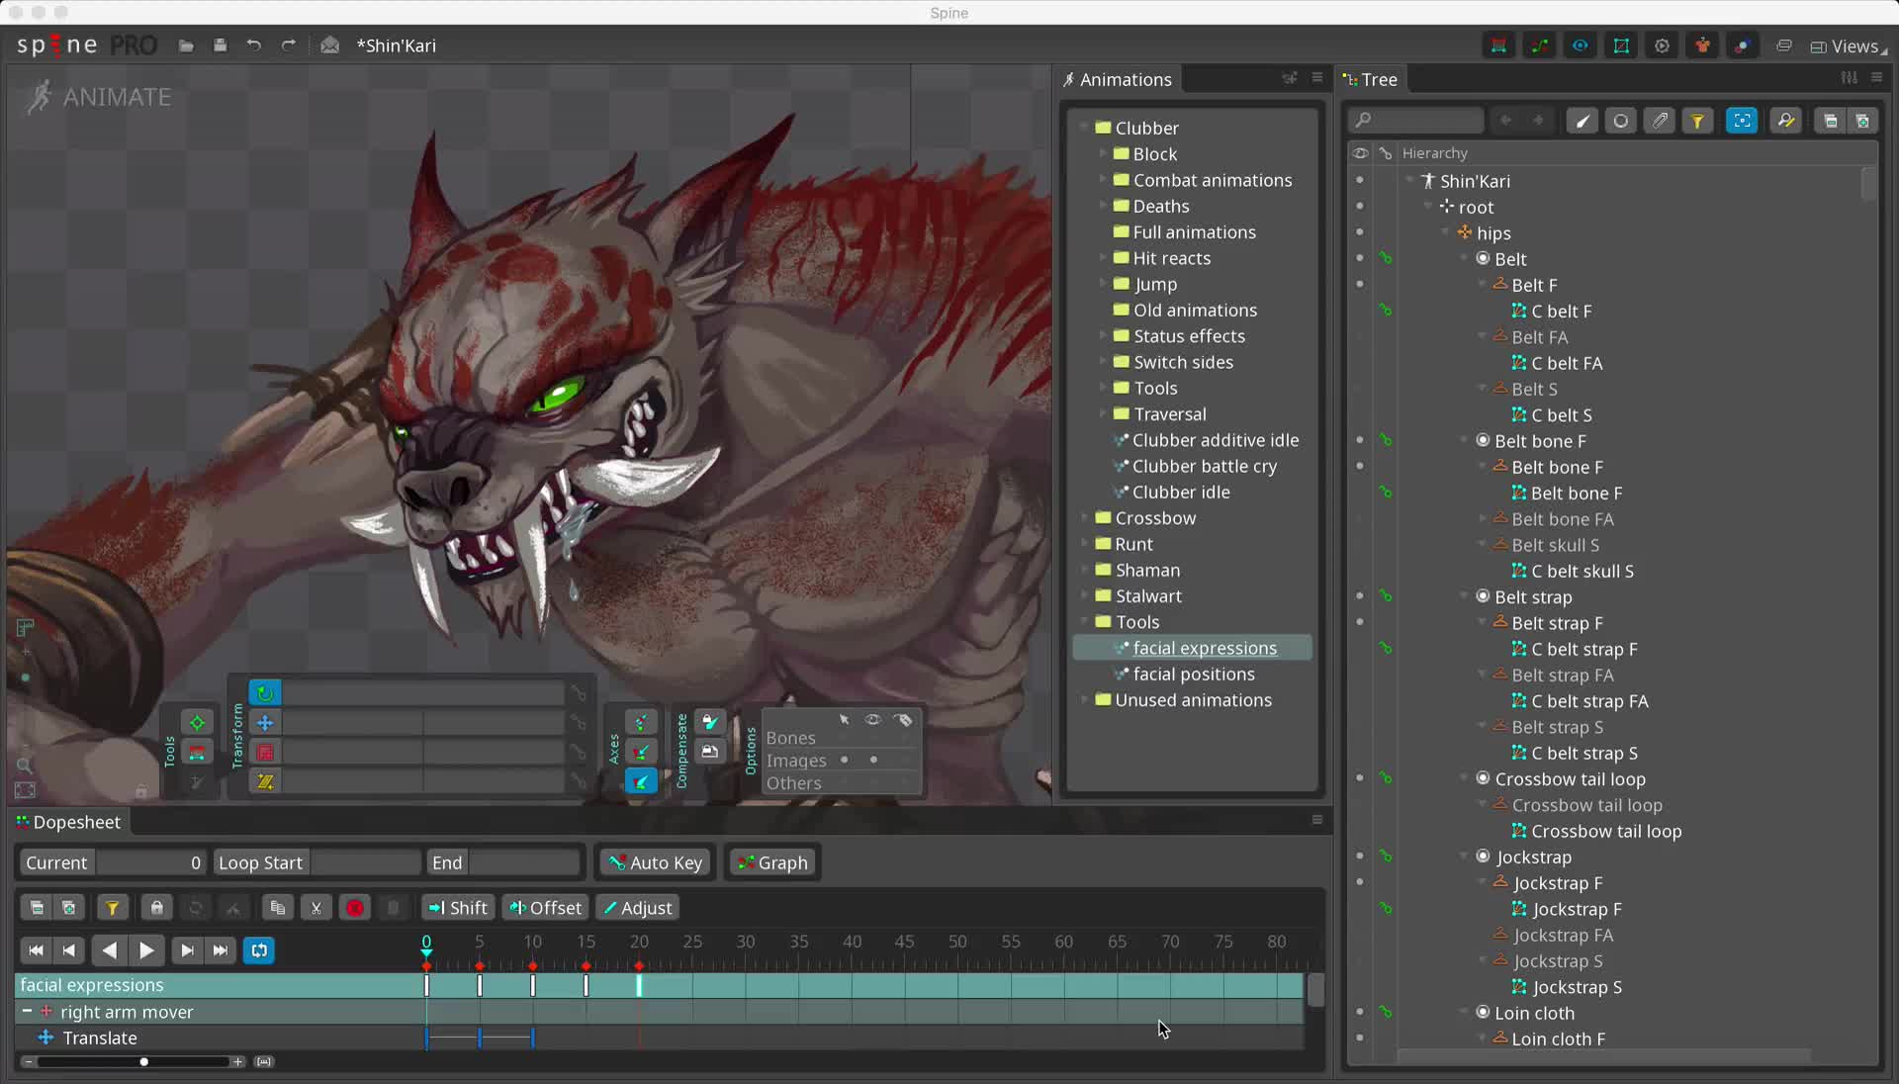
Task: Click the Shift keys button
Action: tap(457, 908)
